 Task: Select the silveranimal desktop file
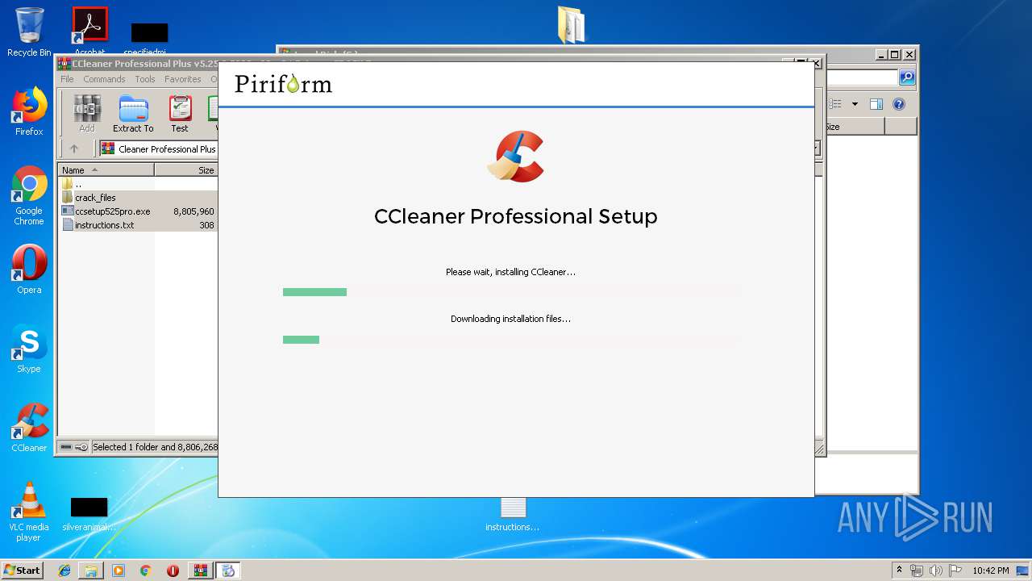click(x=89, y=514)
